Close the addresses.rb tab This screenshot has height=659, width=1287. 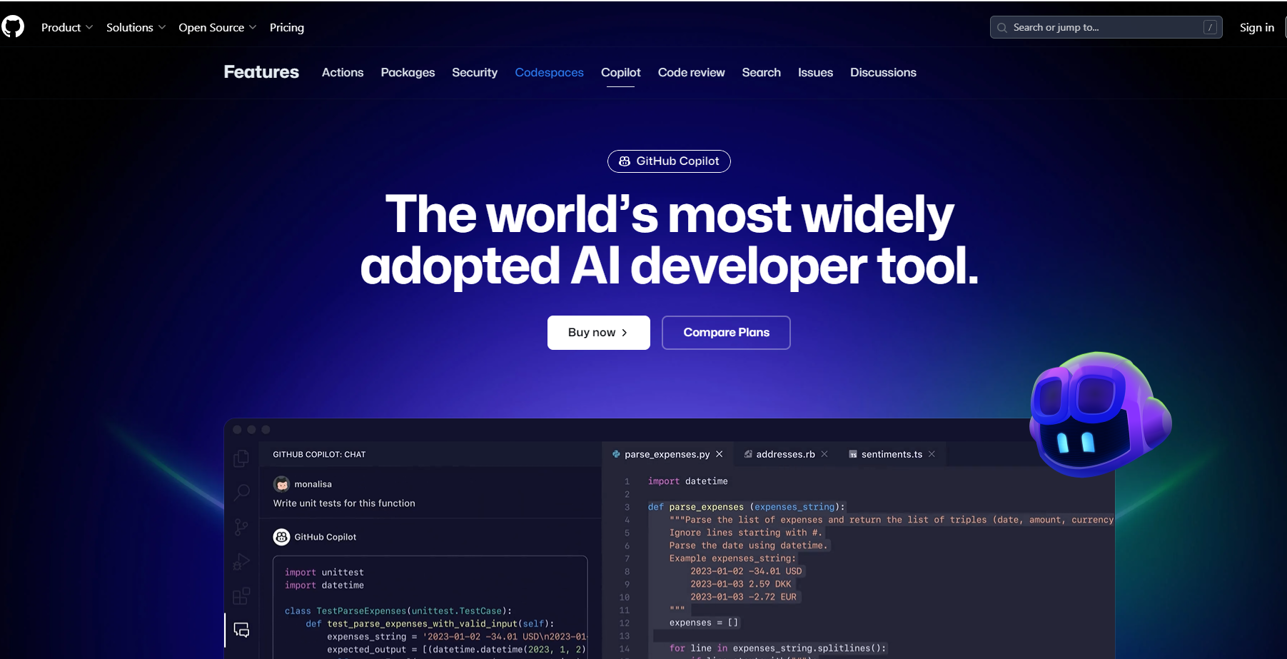pyautogui.click(x=824, y=454)
